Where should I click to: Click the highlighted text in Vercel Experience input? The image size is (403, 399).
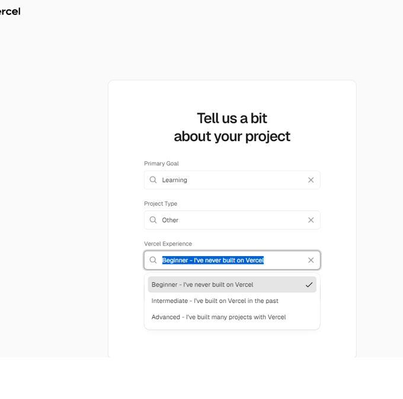click(x=213, y=260)
